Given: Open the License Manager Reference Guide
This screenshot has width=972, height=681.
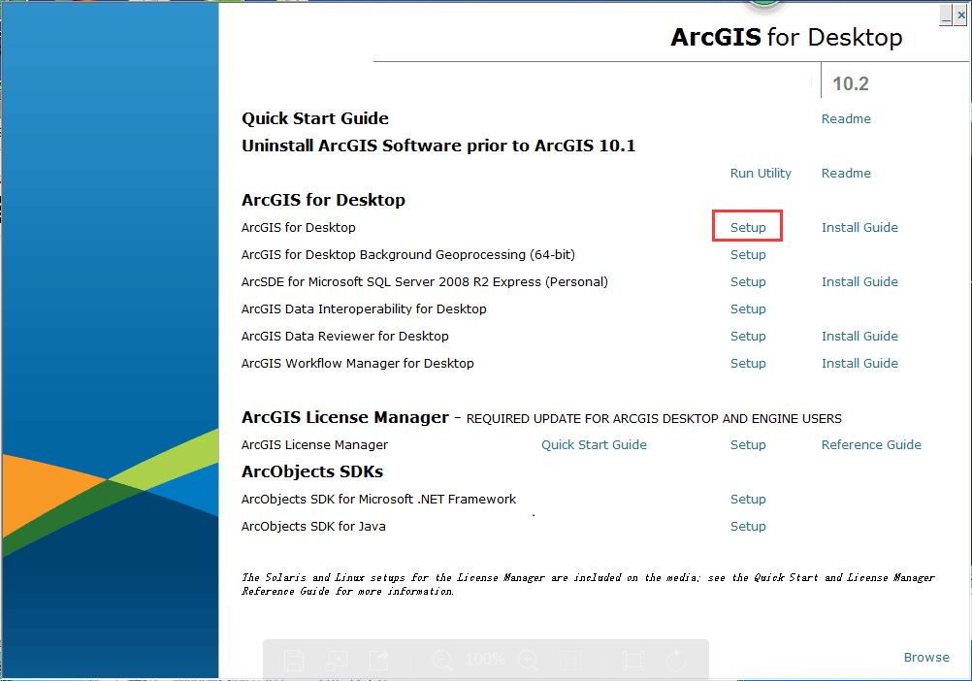Looking at the screenshot, I should 871,445.
